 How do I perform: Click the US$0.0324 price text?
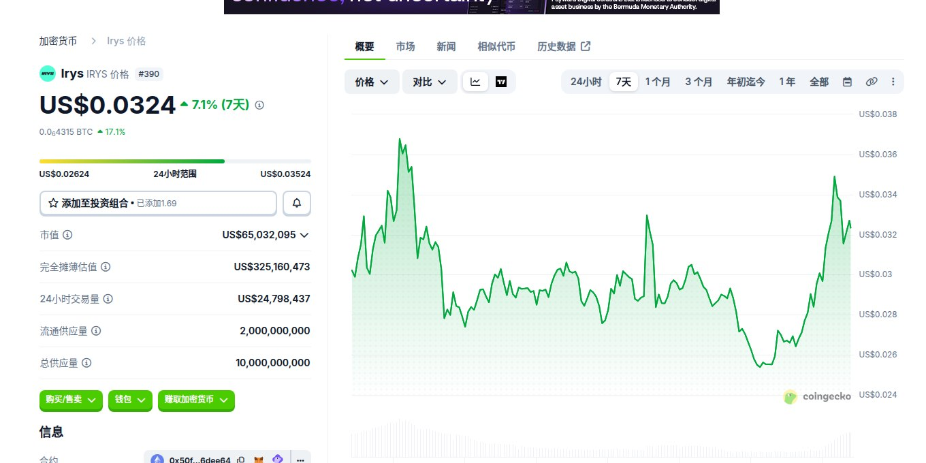tap(108, 105)
